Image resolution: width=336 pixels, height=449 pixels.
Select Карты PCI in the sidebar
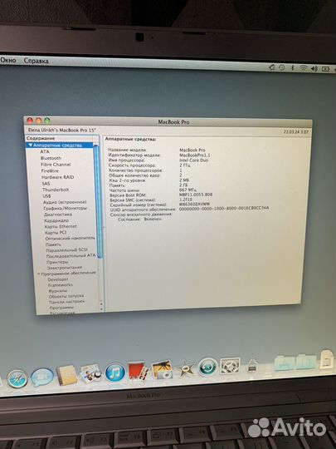coord(56,233)
